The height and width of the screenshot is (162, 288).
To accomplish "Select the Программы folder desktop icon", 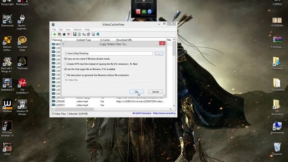I will tap(277, 85).
